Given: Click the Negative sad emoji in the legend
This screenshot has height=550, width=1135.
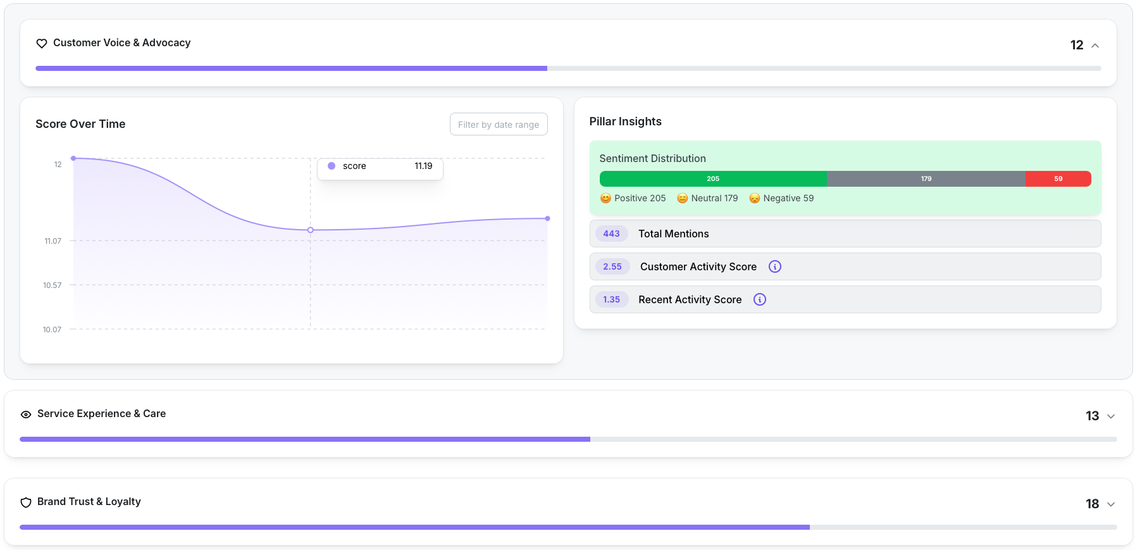Looking at the screenshot, I should pyautogui.click(x=754, y=198).
